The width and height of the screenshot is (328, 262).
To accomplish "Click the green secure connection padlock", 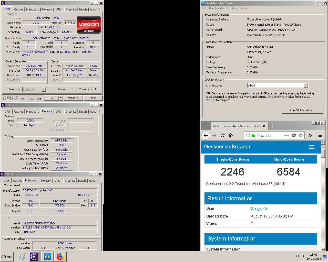I will (253, 135).
